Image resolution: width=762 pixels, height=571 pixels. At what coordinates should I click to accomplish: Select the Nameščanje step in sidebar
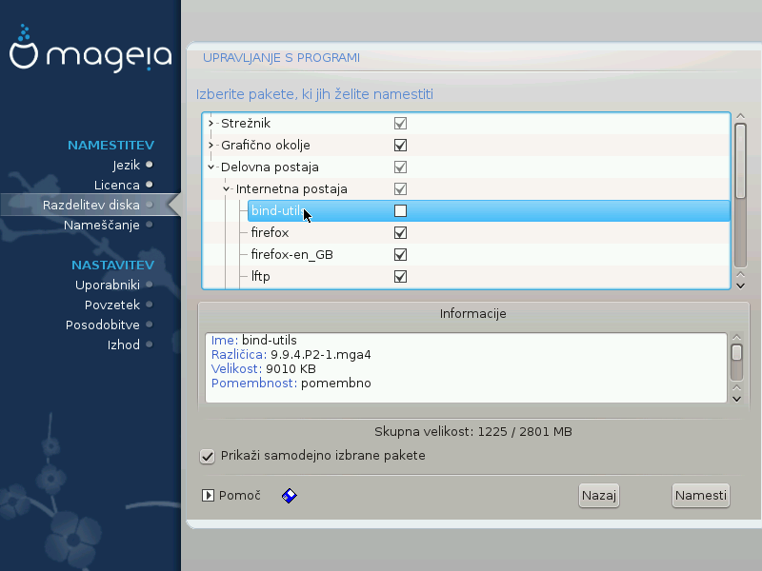(102, 225)
